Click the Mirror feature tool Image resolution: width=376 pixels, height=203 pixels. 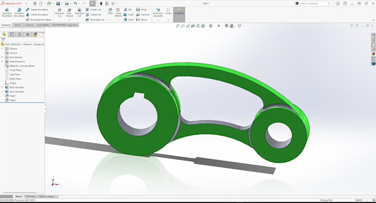[142, 20]
